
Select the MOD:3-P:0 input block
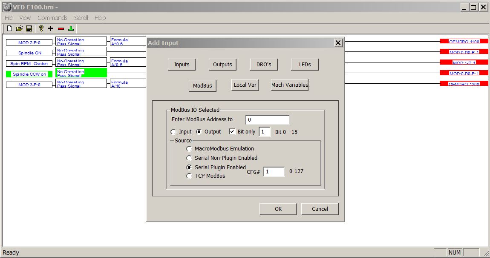click(29, 85)
